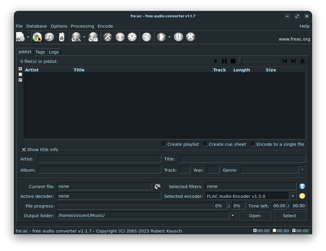Image resolution: width=326 pixels, height=251 pixels.
Task: Start encoding with the play toolbar icon
Action: (x=161, y=37)
